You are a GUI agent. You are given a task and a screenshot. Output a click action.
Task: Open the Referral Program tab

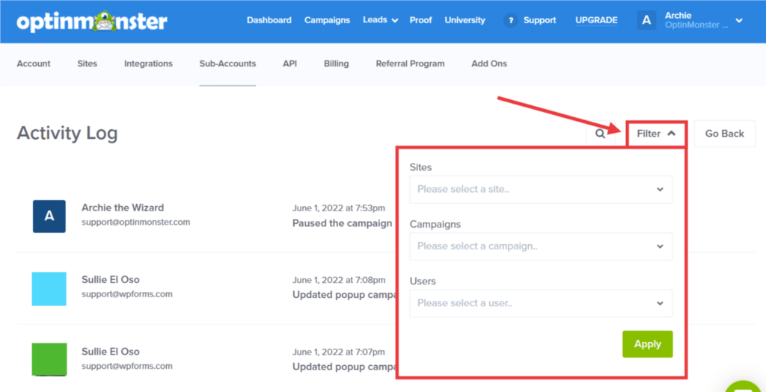point(411,64)
